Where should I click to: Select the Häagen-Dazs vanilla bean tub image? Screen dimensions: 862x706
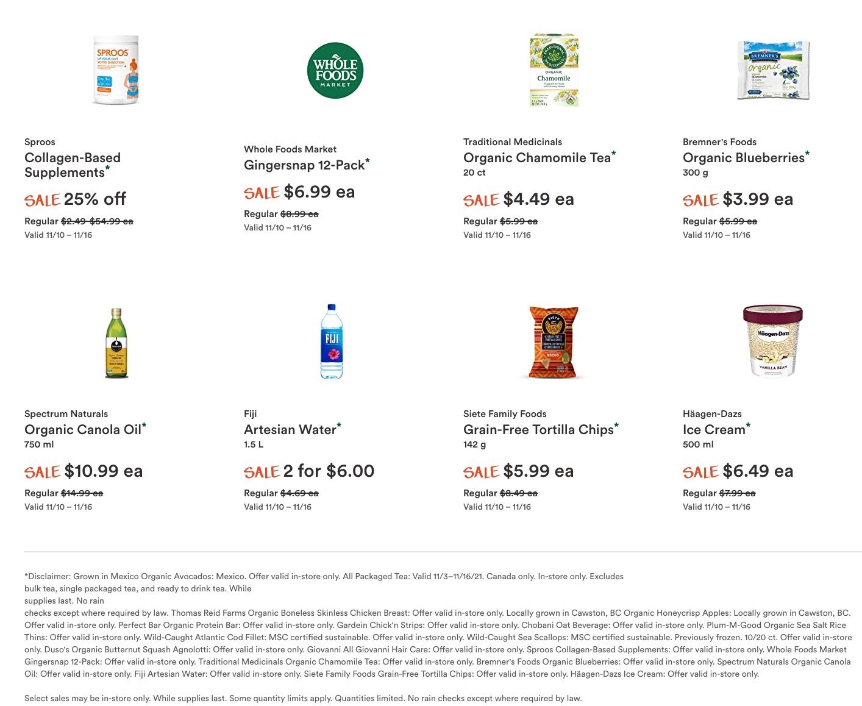tap(773, 340)
